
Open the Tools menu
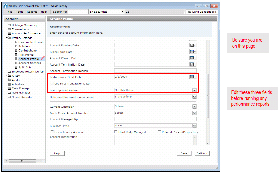pyautogui.click(x=19, y=12)
